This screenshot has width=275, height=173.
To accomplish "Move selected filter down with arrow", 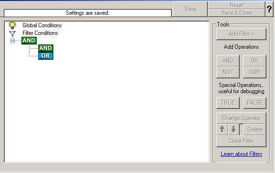I will click(234, 130).
